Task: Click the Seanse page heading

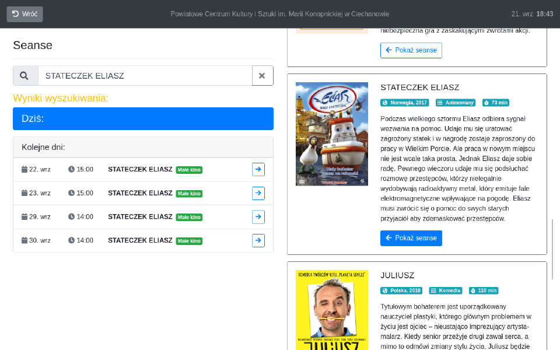Action: [33, 45]
